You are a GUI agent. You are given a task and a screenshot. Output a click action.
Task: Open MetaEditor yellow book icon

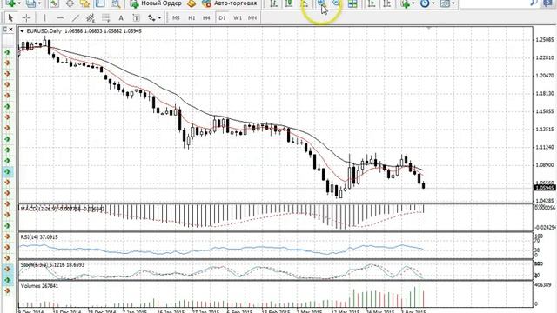pos(191,3)
